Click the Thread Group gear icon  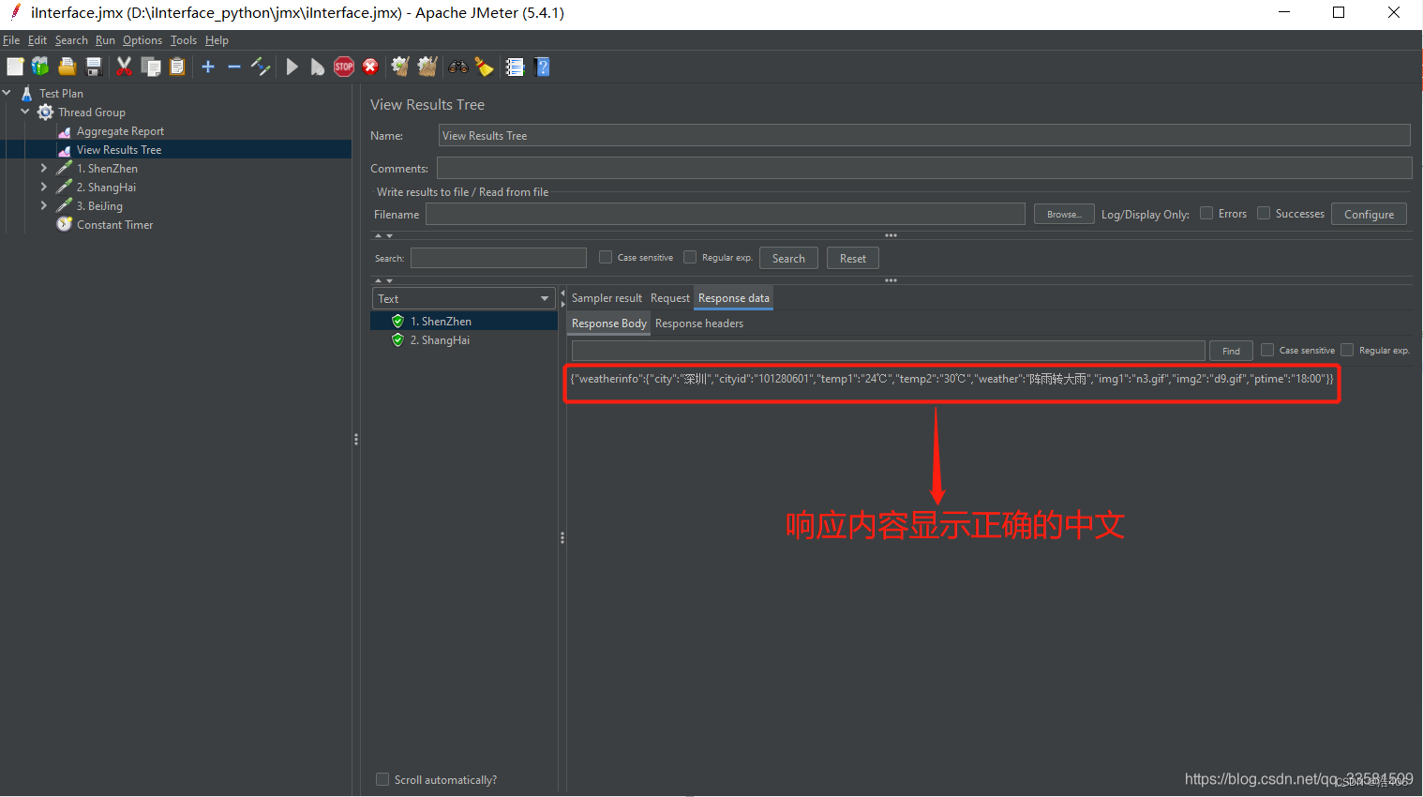click(x=45, y=112)
